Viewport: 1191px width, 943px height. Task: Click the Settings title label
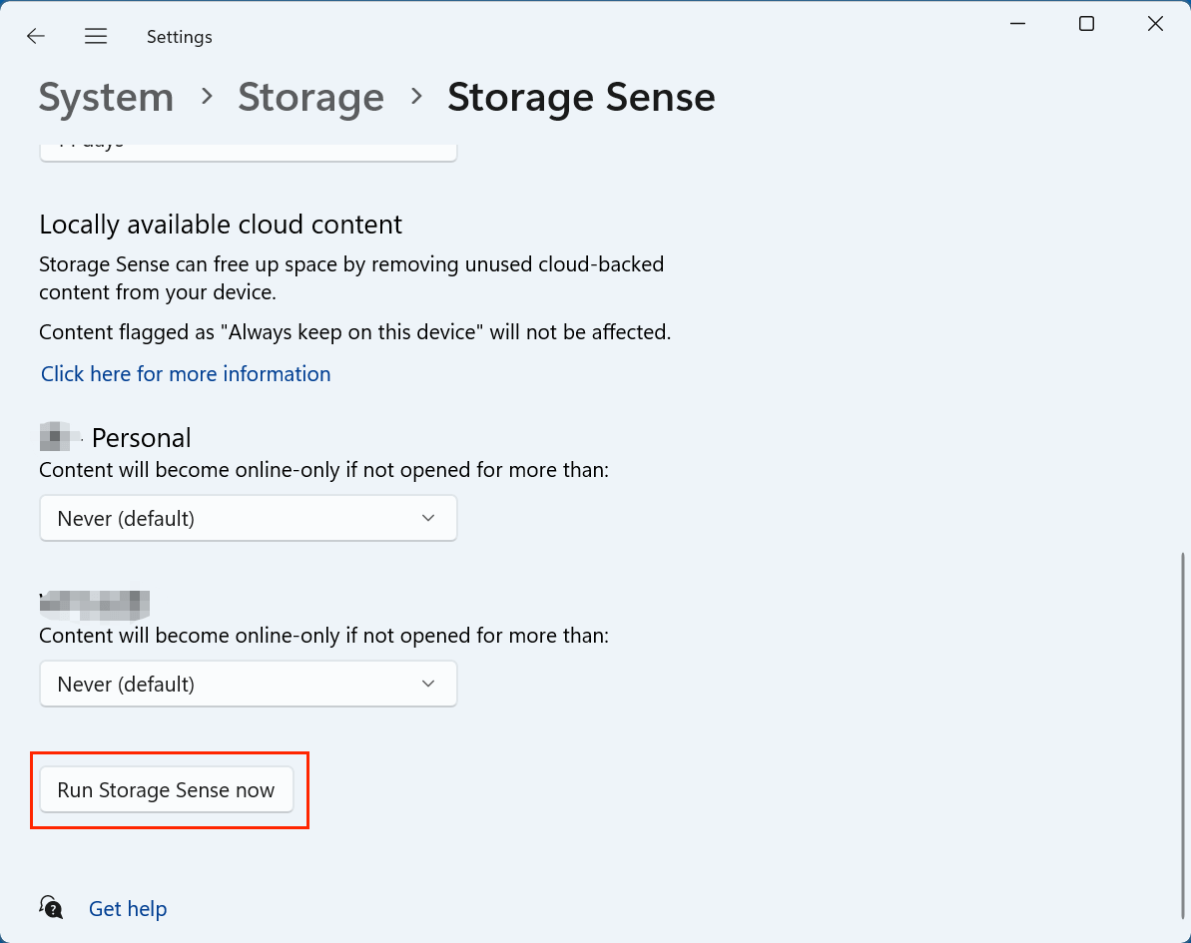click(180, 36)
